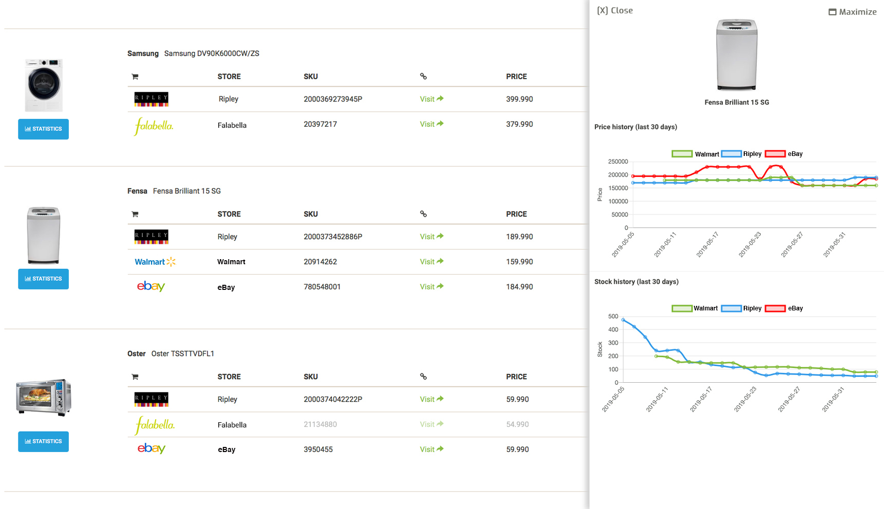Click the Fensa washer image in the side panel
884x509 pixels.
click(737, 55)
